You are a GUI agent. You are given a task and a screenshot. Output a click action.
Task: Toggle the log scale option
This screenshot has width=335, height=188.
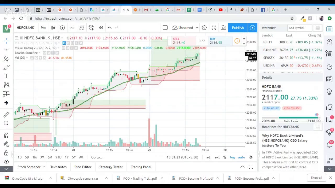pyautogui.click(x=232, y=157)
